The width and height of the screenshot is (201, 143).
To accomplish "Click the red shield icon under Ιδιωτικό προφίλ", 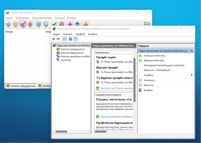I will (98, 72).
